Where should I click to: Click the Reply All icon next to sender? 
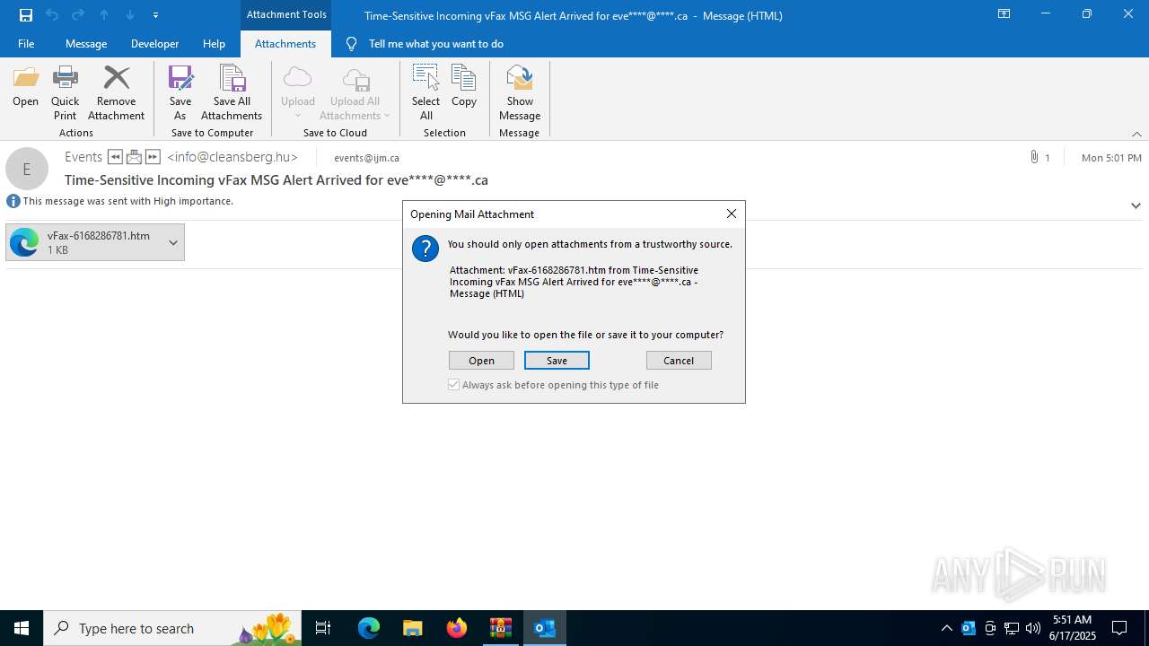(134, 157)
